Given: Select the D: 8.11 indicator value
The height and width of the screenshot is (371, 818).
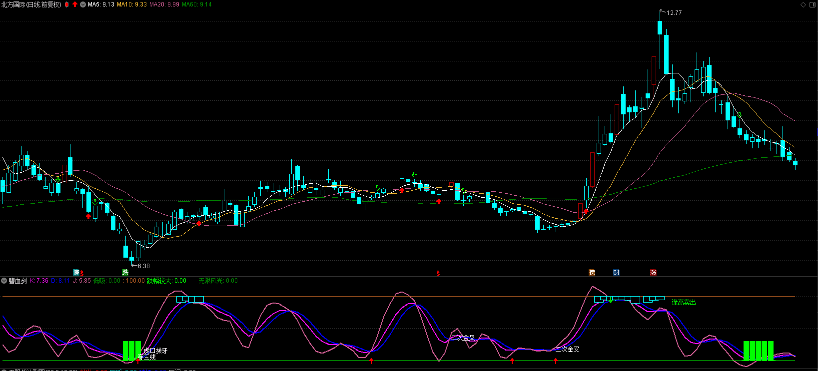Looking at the screenshot, I should (60, 281).
